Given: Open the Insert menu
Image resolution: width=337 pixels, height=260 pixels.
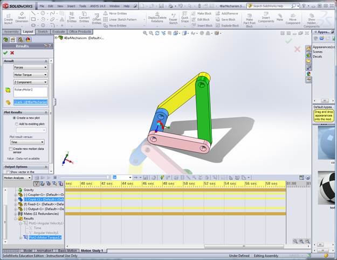Looking at the screenshot, I should pos(71,6).
